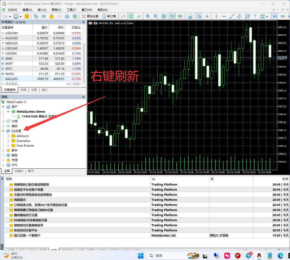Click the 新订单 new order button
This screenshot has width=290, height=260.
point(109,16)
